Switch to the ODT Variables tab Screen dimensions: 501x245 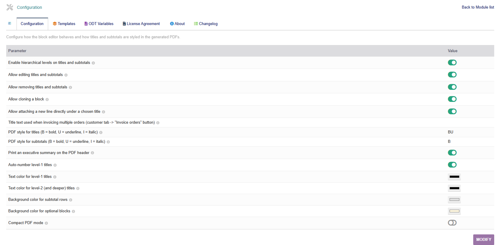coord(99,24)
